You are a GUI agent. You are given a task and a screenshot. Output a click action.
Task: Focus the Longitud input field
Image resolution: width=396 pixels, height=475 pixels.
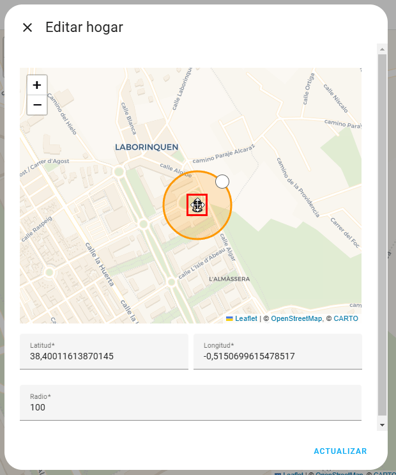pos(277,355)
